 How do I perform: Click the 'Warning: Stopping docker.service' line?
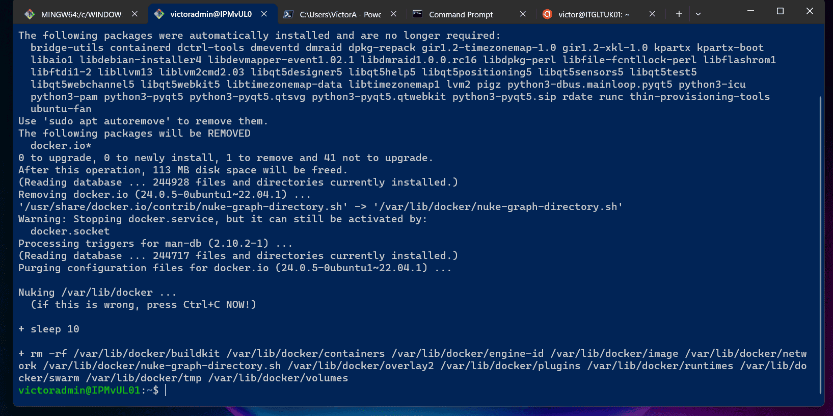[223, 219]
